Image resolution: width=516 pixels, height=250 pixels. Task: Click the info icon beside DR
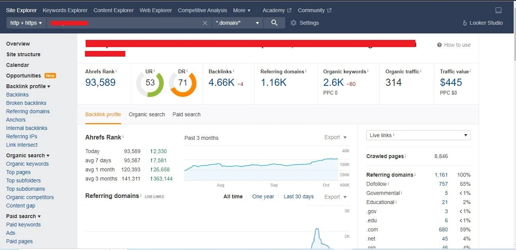(188, 71)
